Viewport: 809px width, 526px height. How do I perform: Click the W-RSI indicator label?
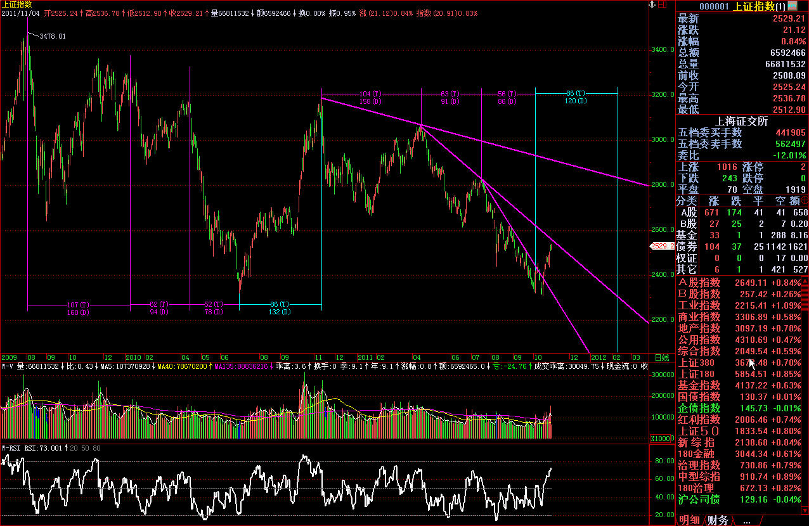click(x=12, y=448)
